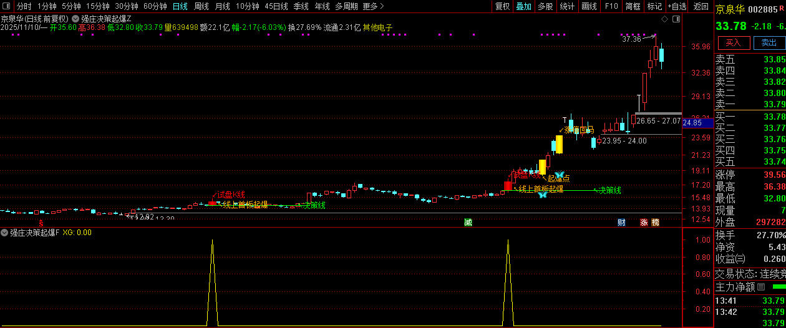The image size is (786, 328).
Task: Switch to 年线 yearly chart
Action: [x=322, y=6]
